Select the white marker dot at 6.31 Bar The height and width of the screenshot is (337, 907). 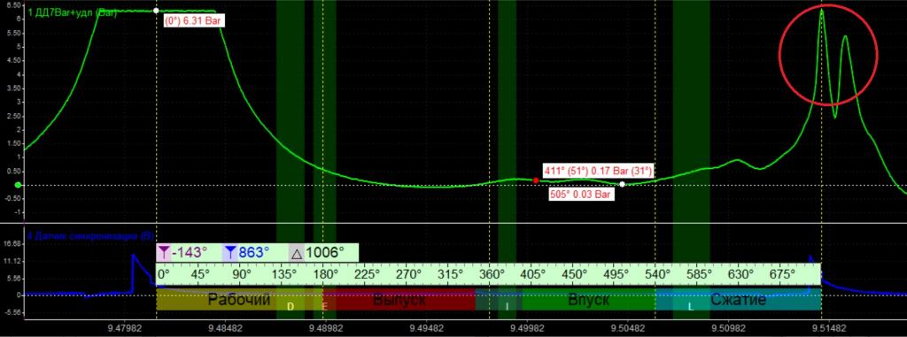click(156, 11)
